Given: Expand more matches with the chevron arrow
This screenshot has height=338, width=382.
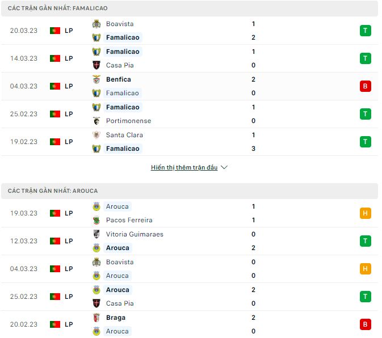Looking at the screenshot, I should coord(224,168).
